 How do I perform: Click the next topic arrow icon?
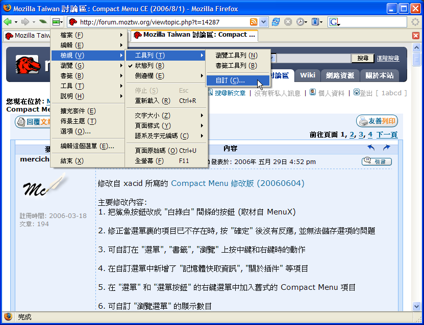pos(387,148)
